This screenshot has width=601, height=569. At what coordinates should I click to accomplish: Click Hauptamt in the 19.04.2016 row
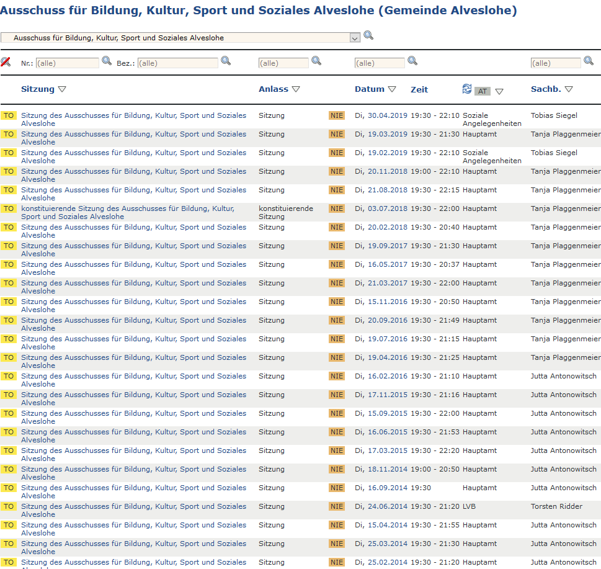coord(479,357)
